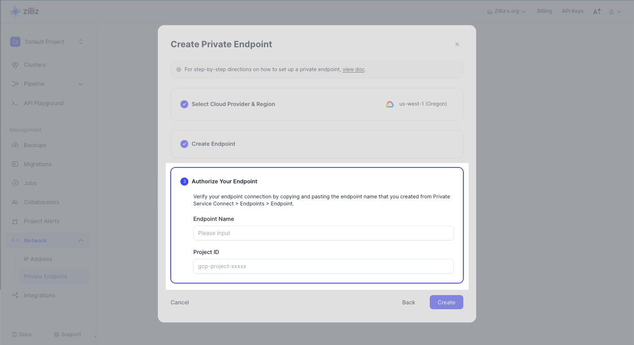634x345 pixels.
Task: Open the user account menu
Action: coord(615,11)
